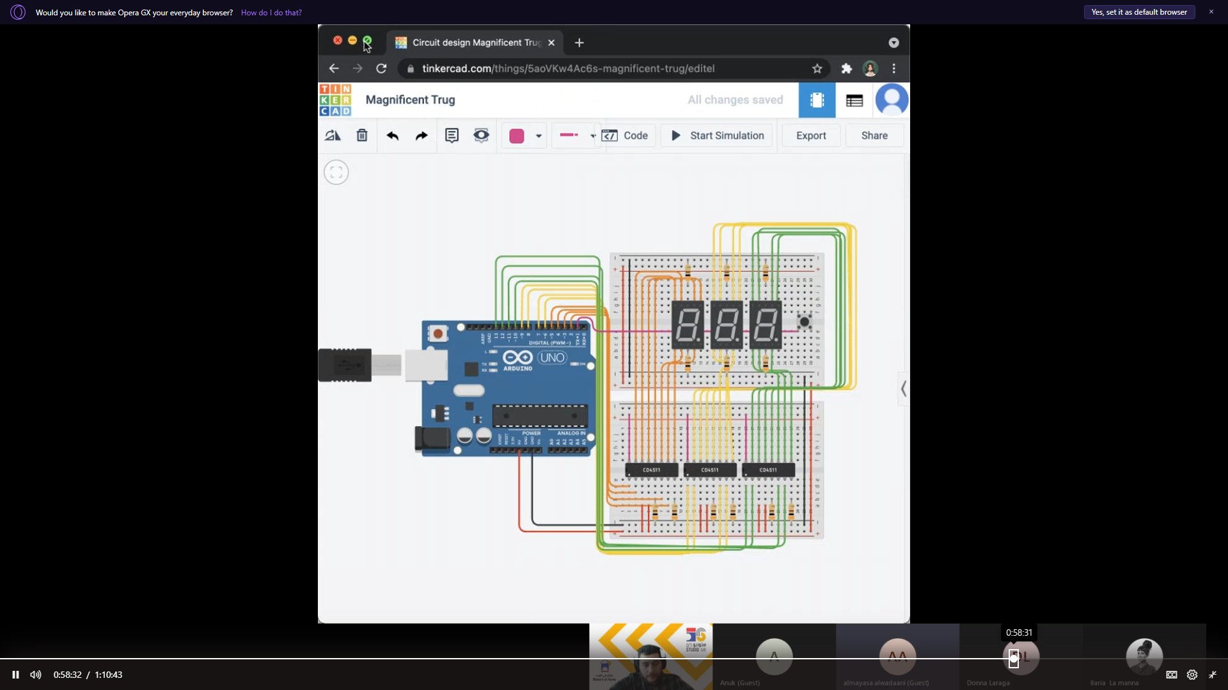Screen dimensions: 1228x690
Task: Switch to the component list view
Action: click(x=854, y=100)
